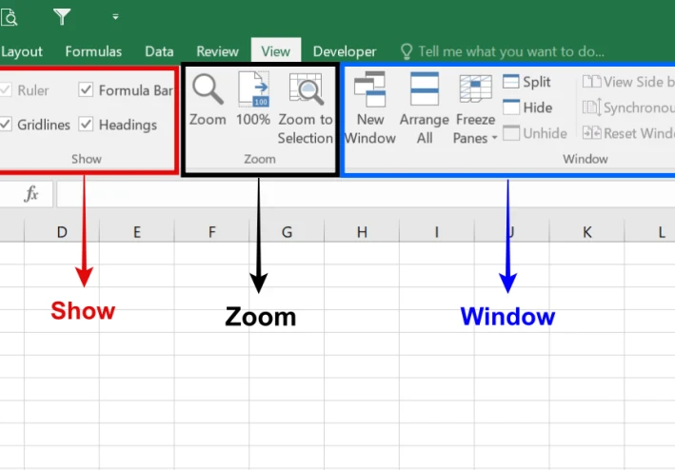The width and height of the screenshot is (675, 470).
Task: Click the Split window icon
Action: [x=511, y=81]
